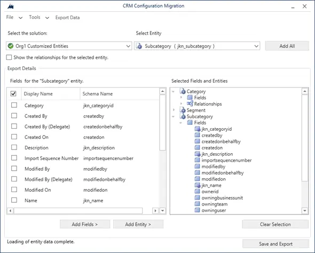Viewport: 315px width, 253px height.
Task: Click the Subcategory entity icon in tree
Action: point(183,116)
